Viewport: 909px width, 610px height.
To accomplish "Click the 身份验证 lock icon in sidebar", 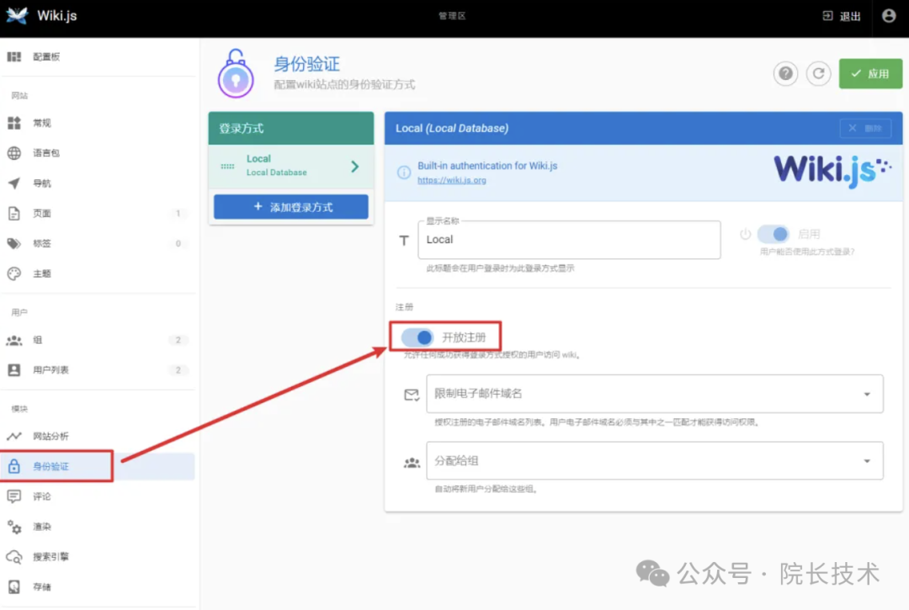I will click(x=14, y=466).
